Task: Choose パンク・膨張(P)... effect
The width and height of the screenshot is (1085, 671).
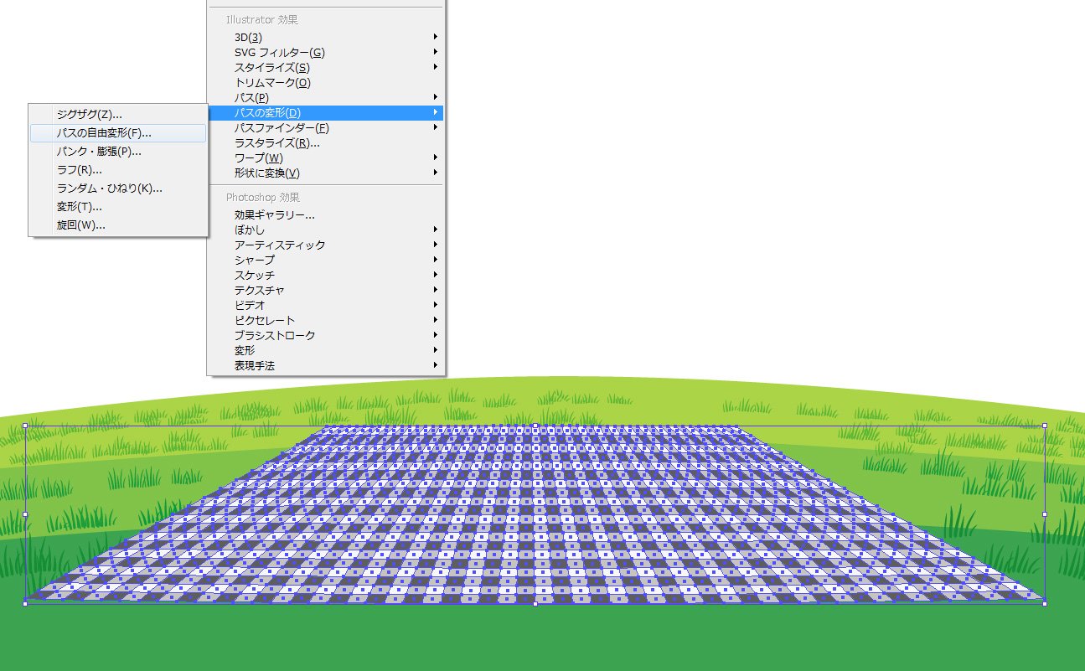Action: click(x=118, y=152)
